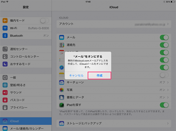Image resolution: width=176 pixels, height=131 pixels.
Task: Expand ストレージとバックアップ chevron
Action: pyautogui.click(x=168, y=123)
